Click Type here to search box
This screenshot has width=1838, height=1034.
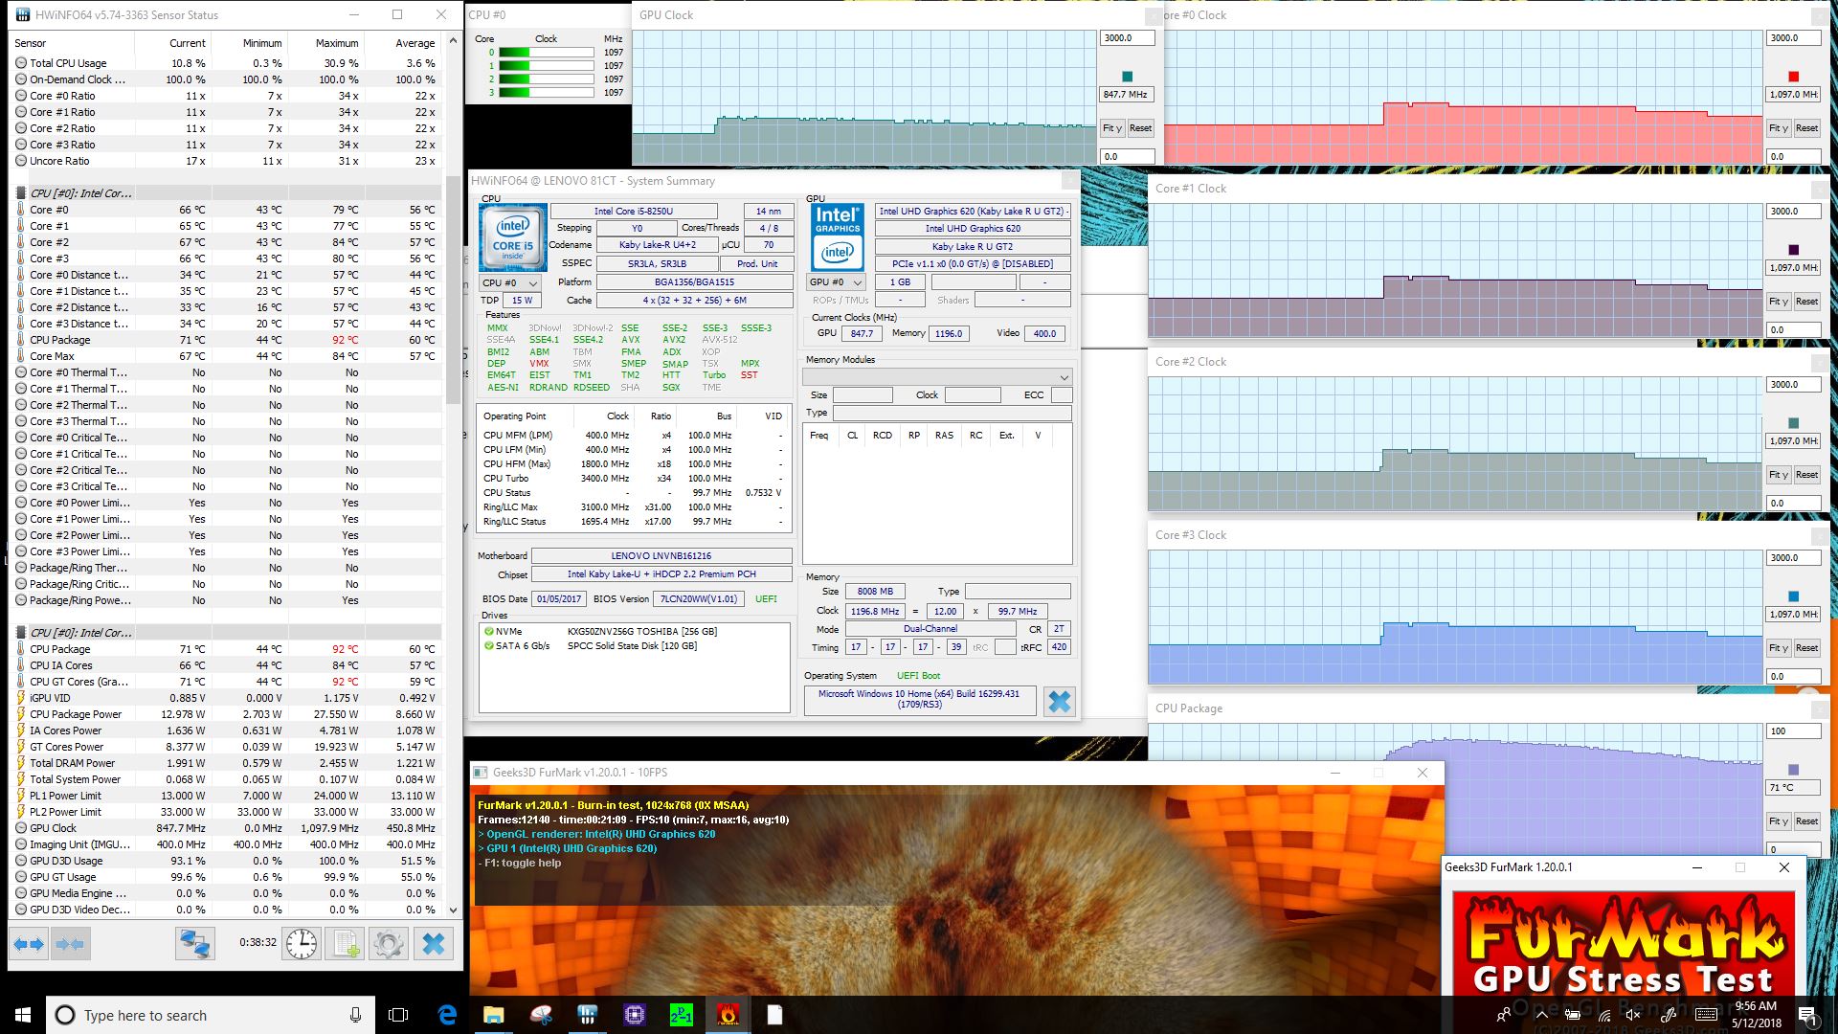tap(209, 1015)
